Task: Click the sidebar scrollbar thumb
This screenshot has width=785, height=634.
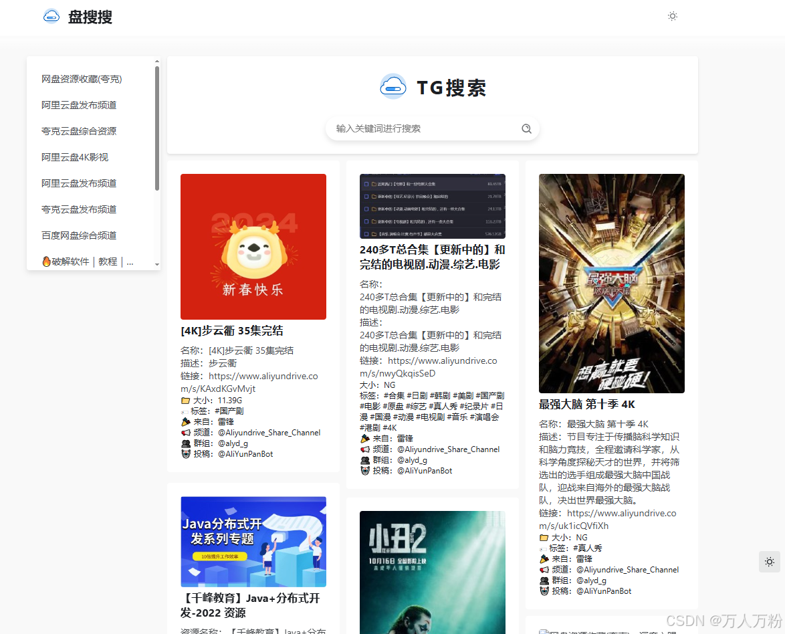Action: (156, 128)
